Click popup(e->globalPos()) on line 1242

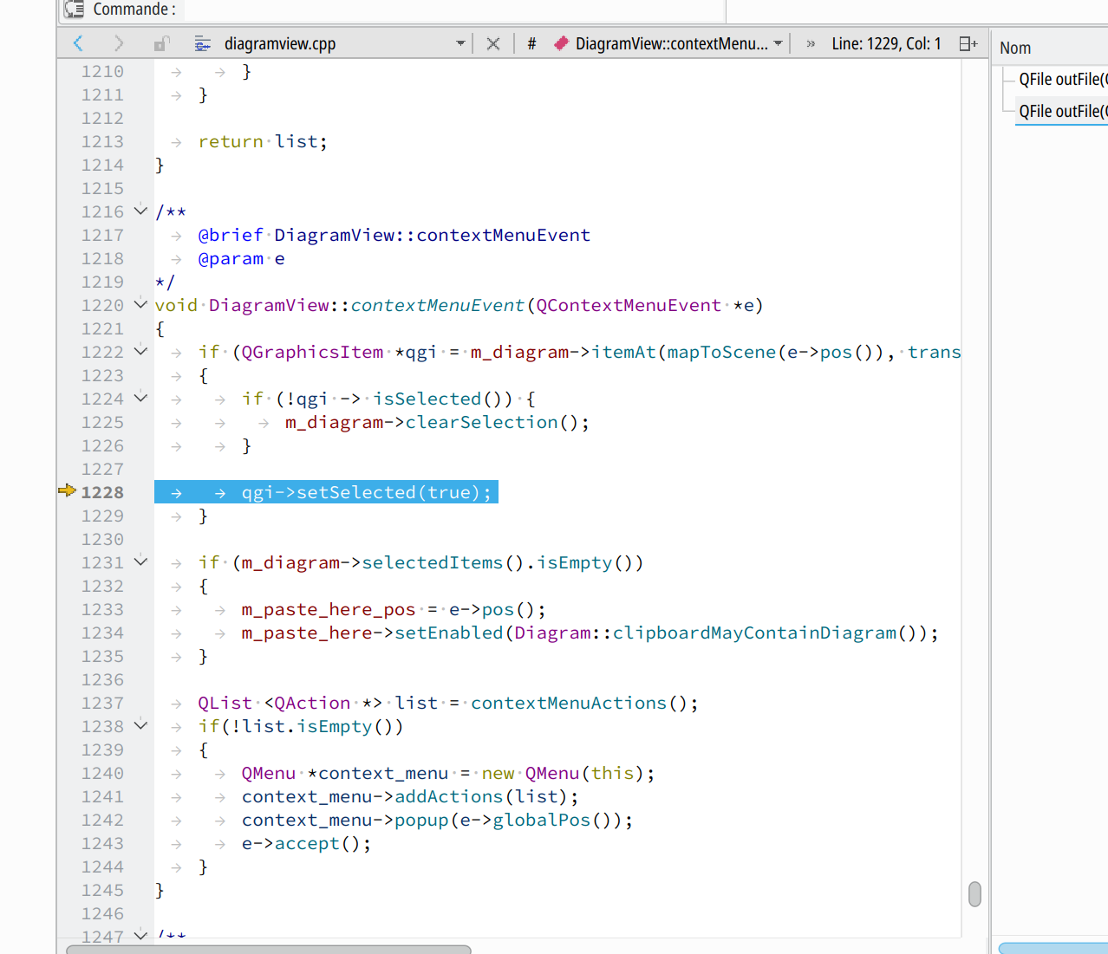tap(508, 820)
